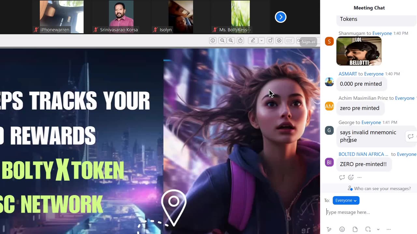Click ASMART's profile avatar
This screenshot has height=234, width=417.
(329, 82)
